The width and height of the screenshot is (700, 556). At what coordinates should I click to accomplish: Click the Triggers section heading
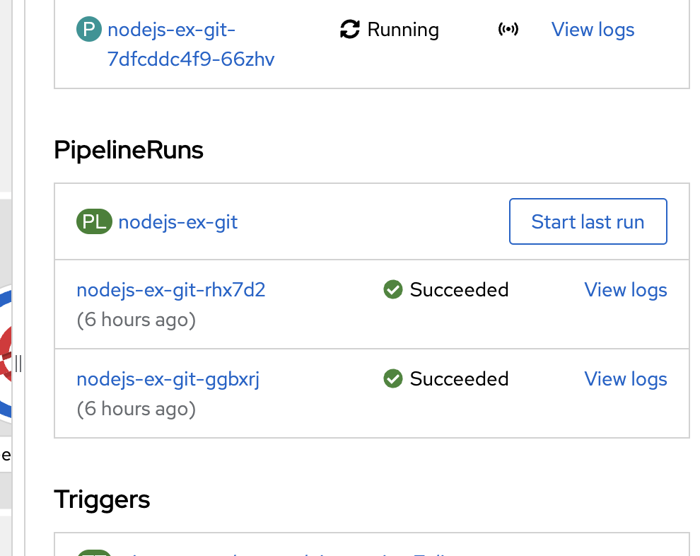tap(102, 499)
